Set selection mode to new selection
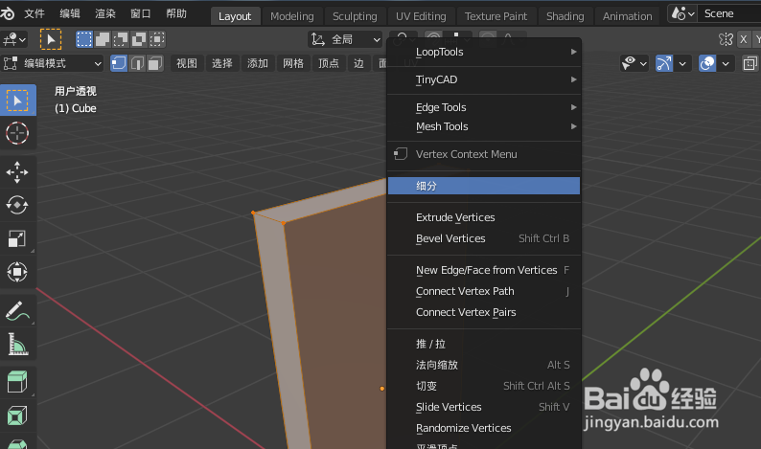The width and height of the screenshot is (761, 449). click(x=84, y=39)
